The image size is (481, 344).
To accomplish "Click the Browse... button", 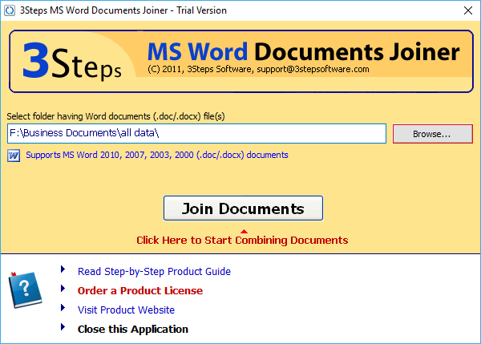I will point(433,134).
